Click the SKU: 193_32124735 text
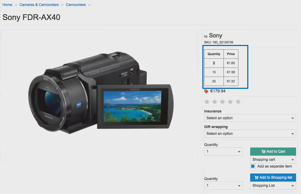Image resolution: width=301 pixels, height=194 pixels. click(x=219, y=42)
